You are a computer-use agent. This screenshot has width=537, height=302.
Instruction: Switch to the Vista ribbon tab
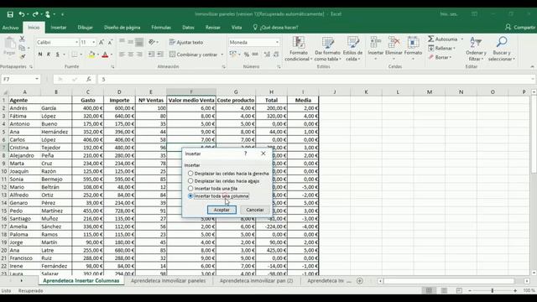click(237, 28)
